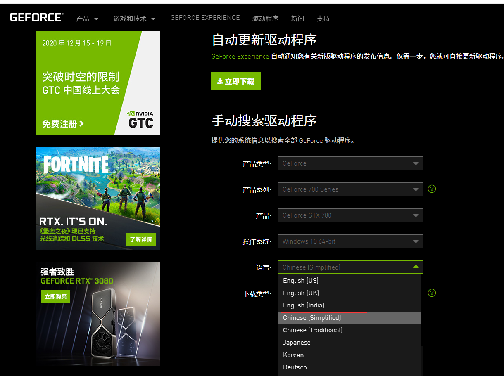Choose Japanese in the language list

tap(297, 343)
